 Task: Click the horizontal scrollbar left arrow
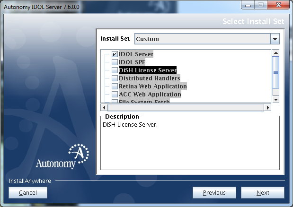(104, 108)
